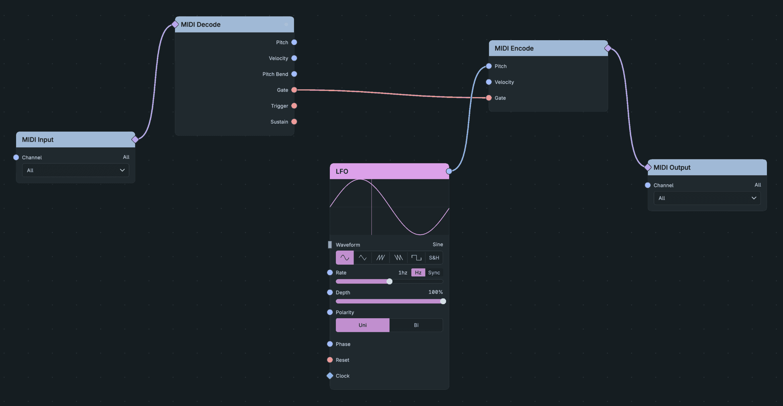The width and height of the screenshot is (783, 406).
Task: Click MIDI Input Channel port
Action: (16, 157)
